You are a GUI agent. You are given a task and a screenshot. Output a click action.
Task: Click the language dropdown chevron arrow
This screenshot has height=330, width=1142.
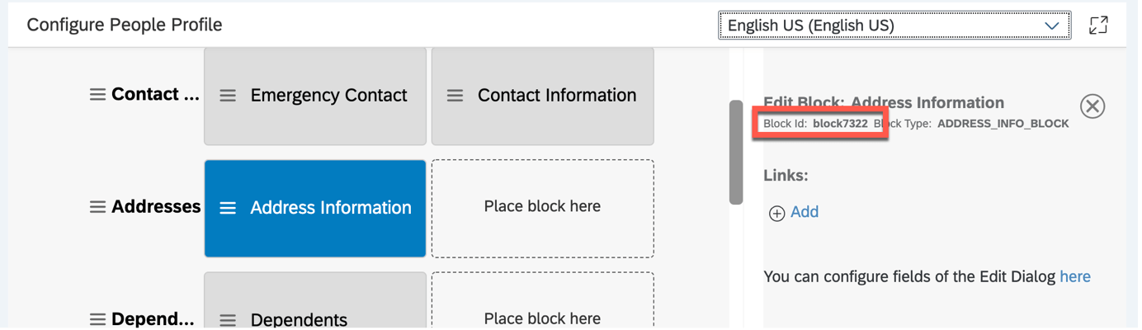(1052, 26)
